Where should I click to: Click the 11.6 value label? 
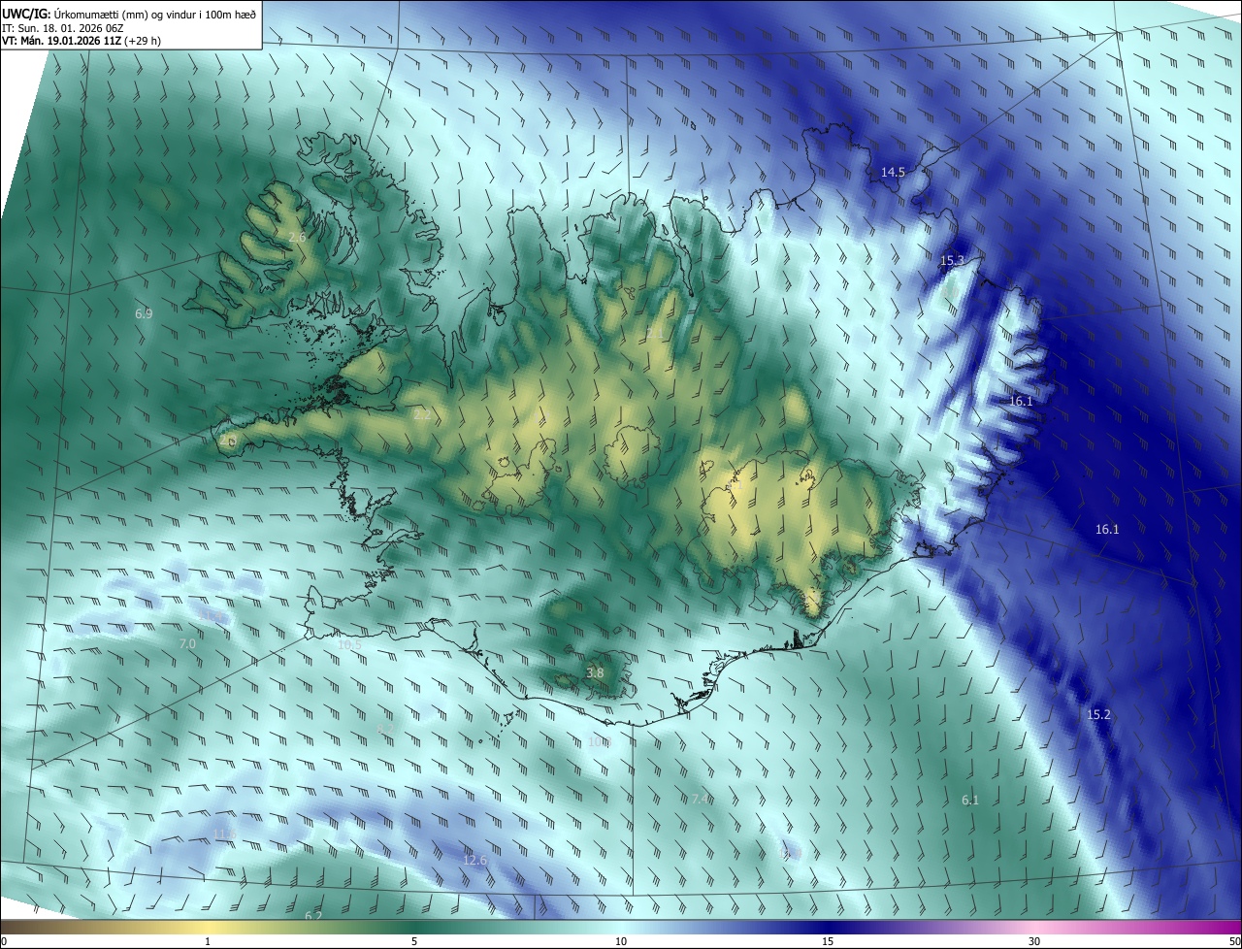click(x=224, y=834)
